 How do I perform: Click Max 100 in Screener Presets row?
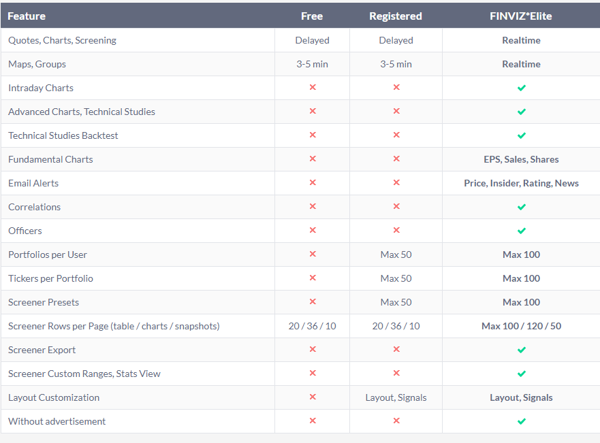pos(521,302)
